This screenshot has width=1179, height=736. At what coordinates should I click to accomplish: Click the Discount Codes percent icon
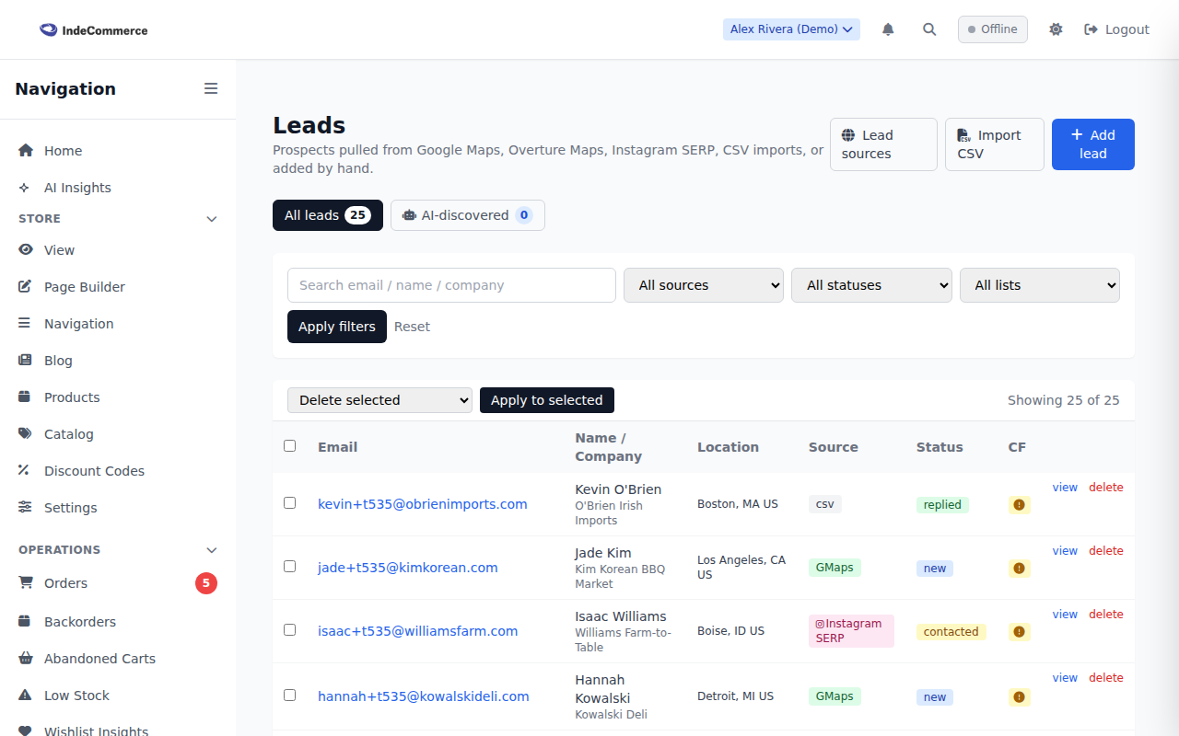24,470
